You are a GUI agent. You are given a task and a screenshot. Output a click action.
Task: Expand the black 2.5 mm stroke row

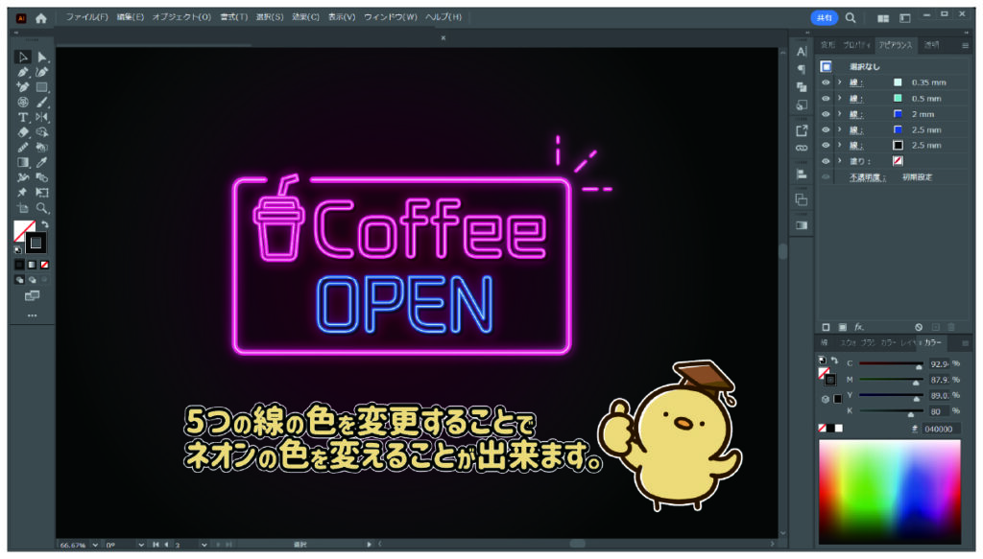pos(839,145)
